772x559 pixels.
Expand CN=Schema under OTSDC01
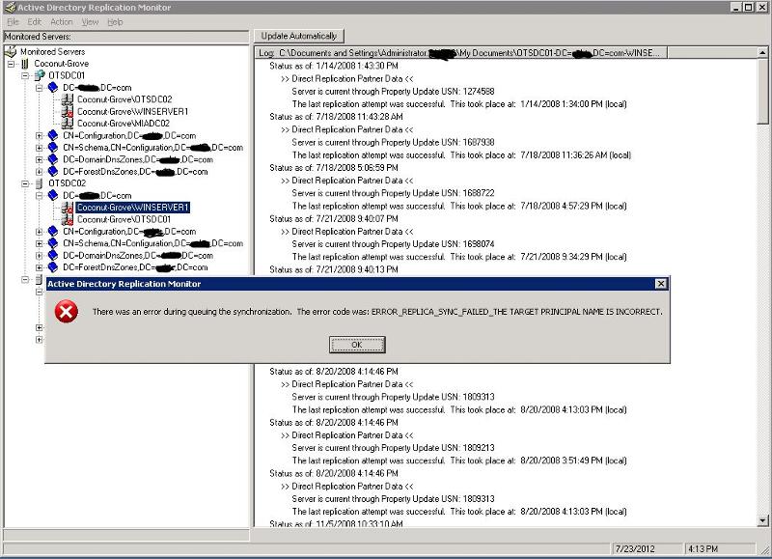(x=40, y=148)
